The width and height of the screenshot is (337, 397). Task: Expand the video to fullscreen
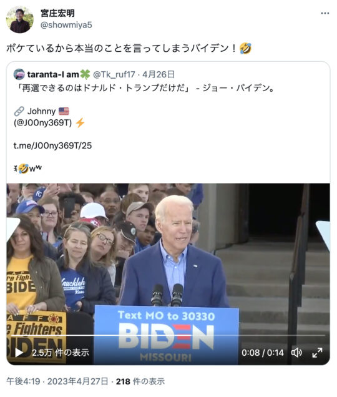pyautogui.click(x=317, y=353)
